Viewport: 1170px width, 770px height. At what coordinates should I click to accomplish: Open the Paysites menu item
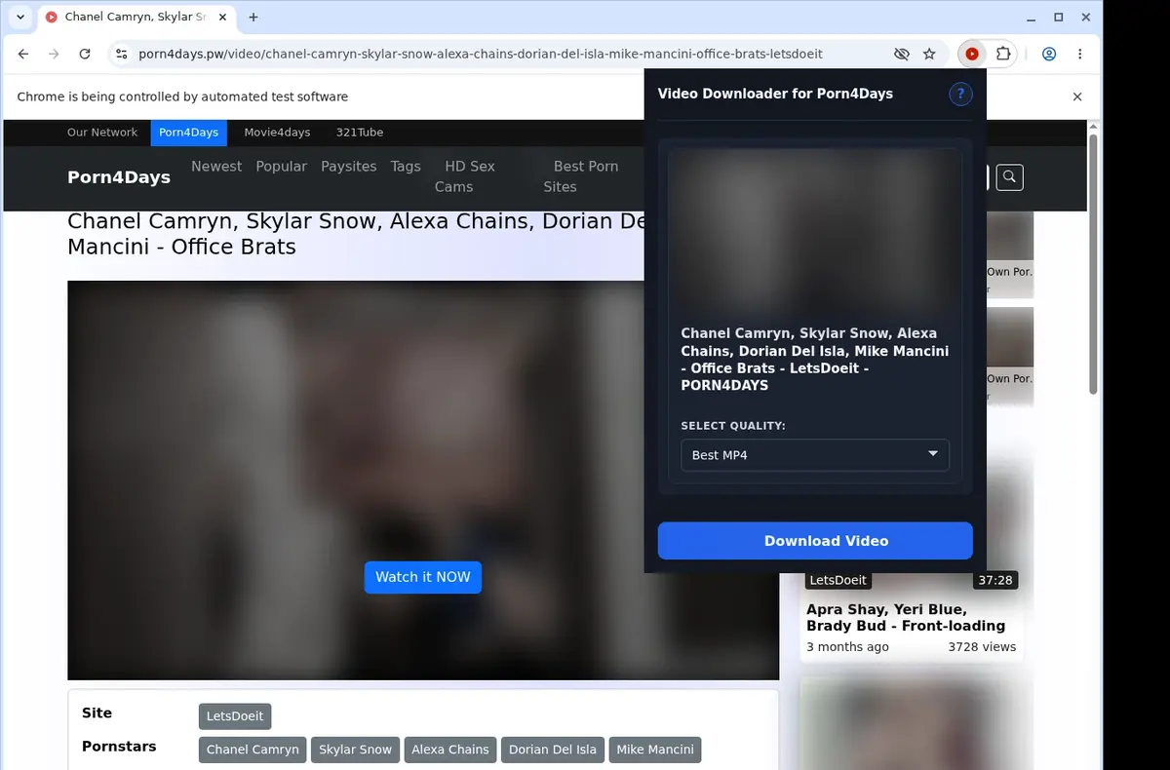pyautogui.click(x=349, y=167)
